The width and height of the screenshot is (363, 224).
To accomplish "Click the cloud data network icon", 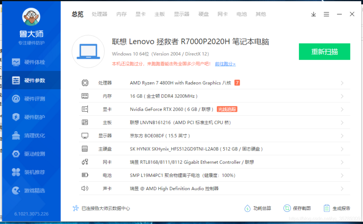I will 76,208.
